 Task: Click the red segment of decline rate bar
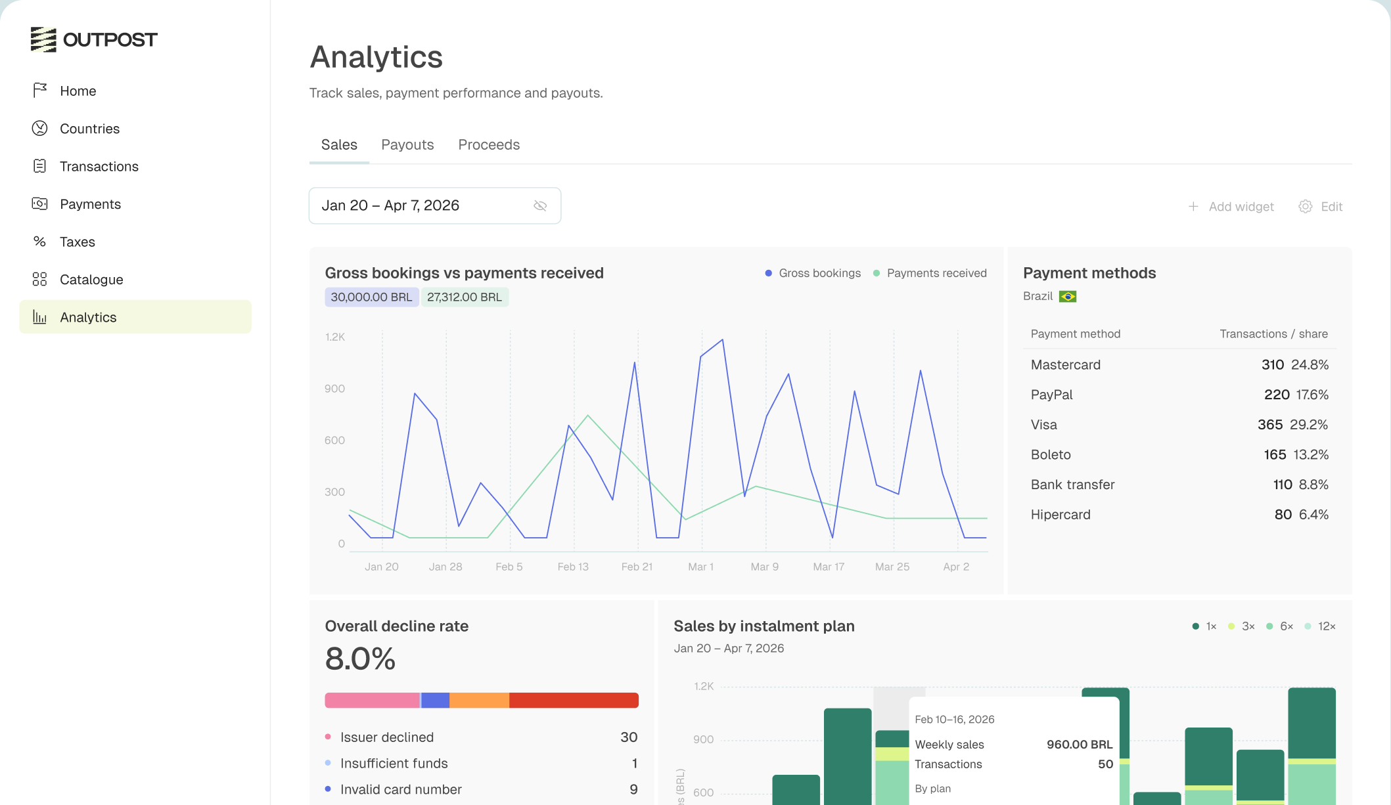(x=574, y=700)
